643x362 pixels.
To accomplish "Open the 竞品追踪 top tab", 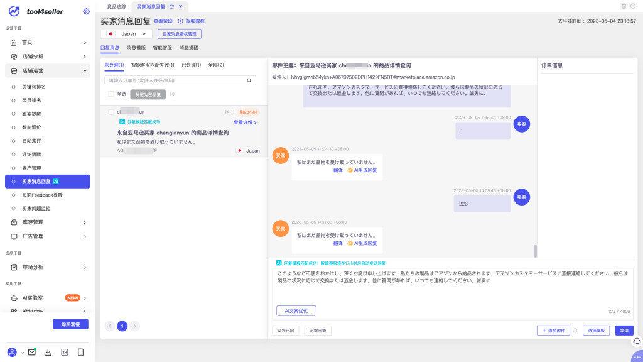I will click(x=116, y=6).
